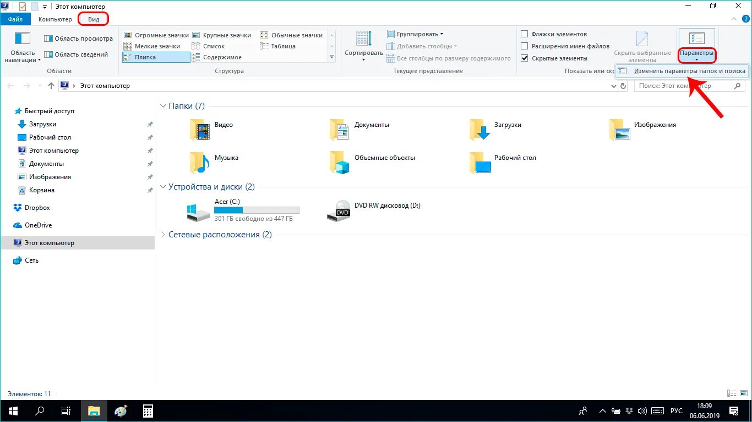Open recent locations dropdown arrow
The width and height of the screenshot is (752, 422).
click(40, 86)
